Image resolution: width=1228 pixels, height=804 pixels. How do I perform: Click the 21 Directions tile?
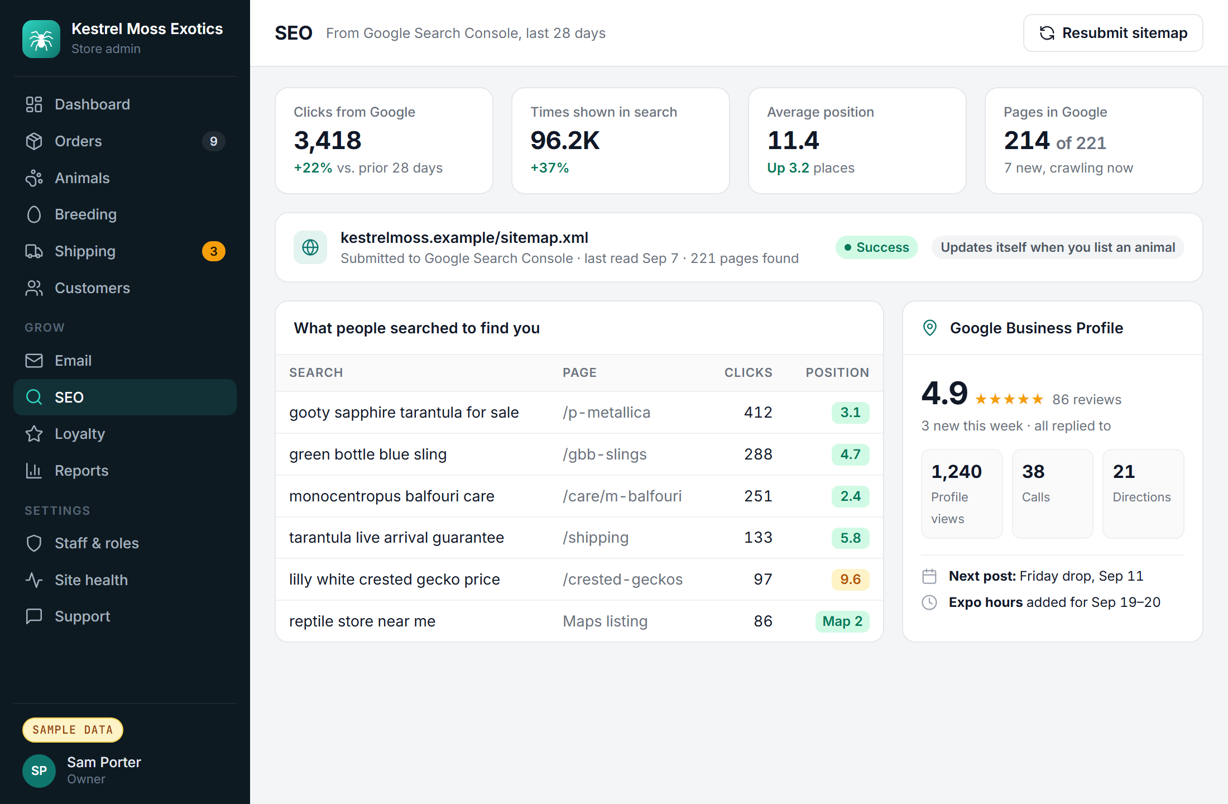coord(1143,494)
